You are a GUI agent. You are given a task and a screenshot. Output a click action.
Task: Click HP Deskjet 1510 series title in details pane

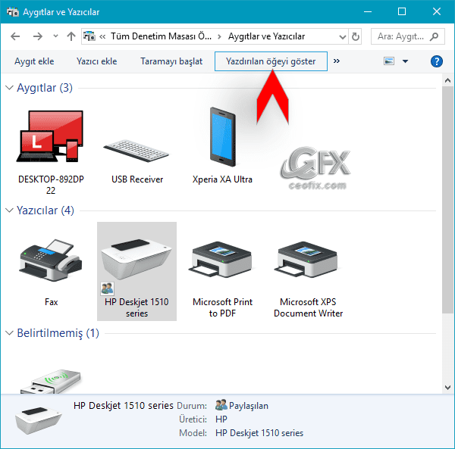pos(124,405)
